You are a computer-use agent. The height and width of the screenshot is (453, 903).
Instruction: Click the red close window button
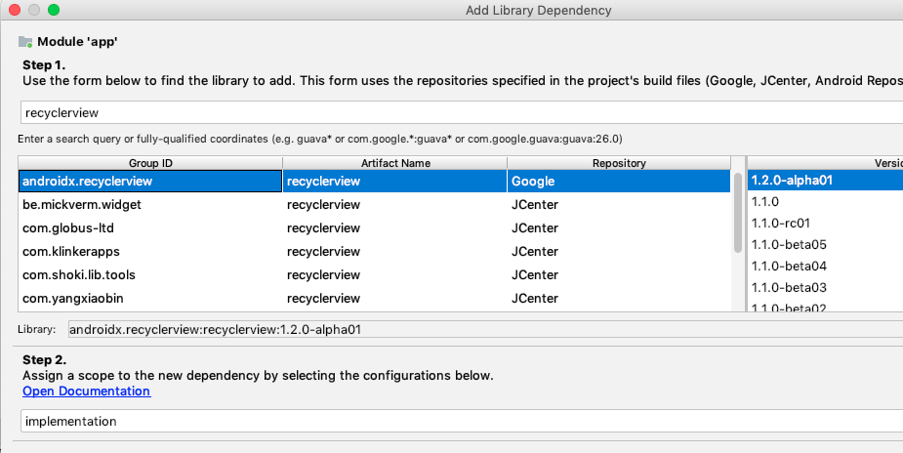point(15,10)
